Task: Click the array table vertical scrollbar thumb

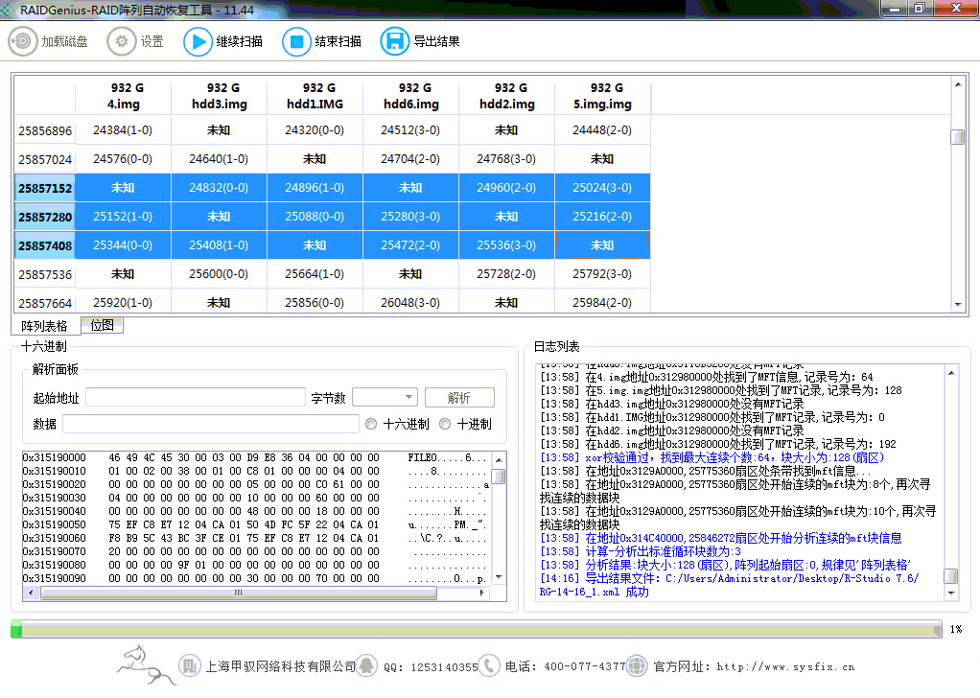Action: [x=958, y=136]
